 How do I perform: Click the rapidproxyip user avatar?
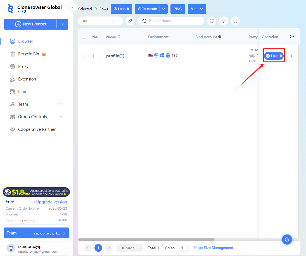[11, 248]
